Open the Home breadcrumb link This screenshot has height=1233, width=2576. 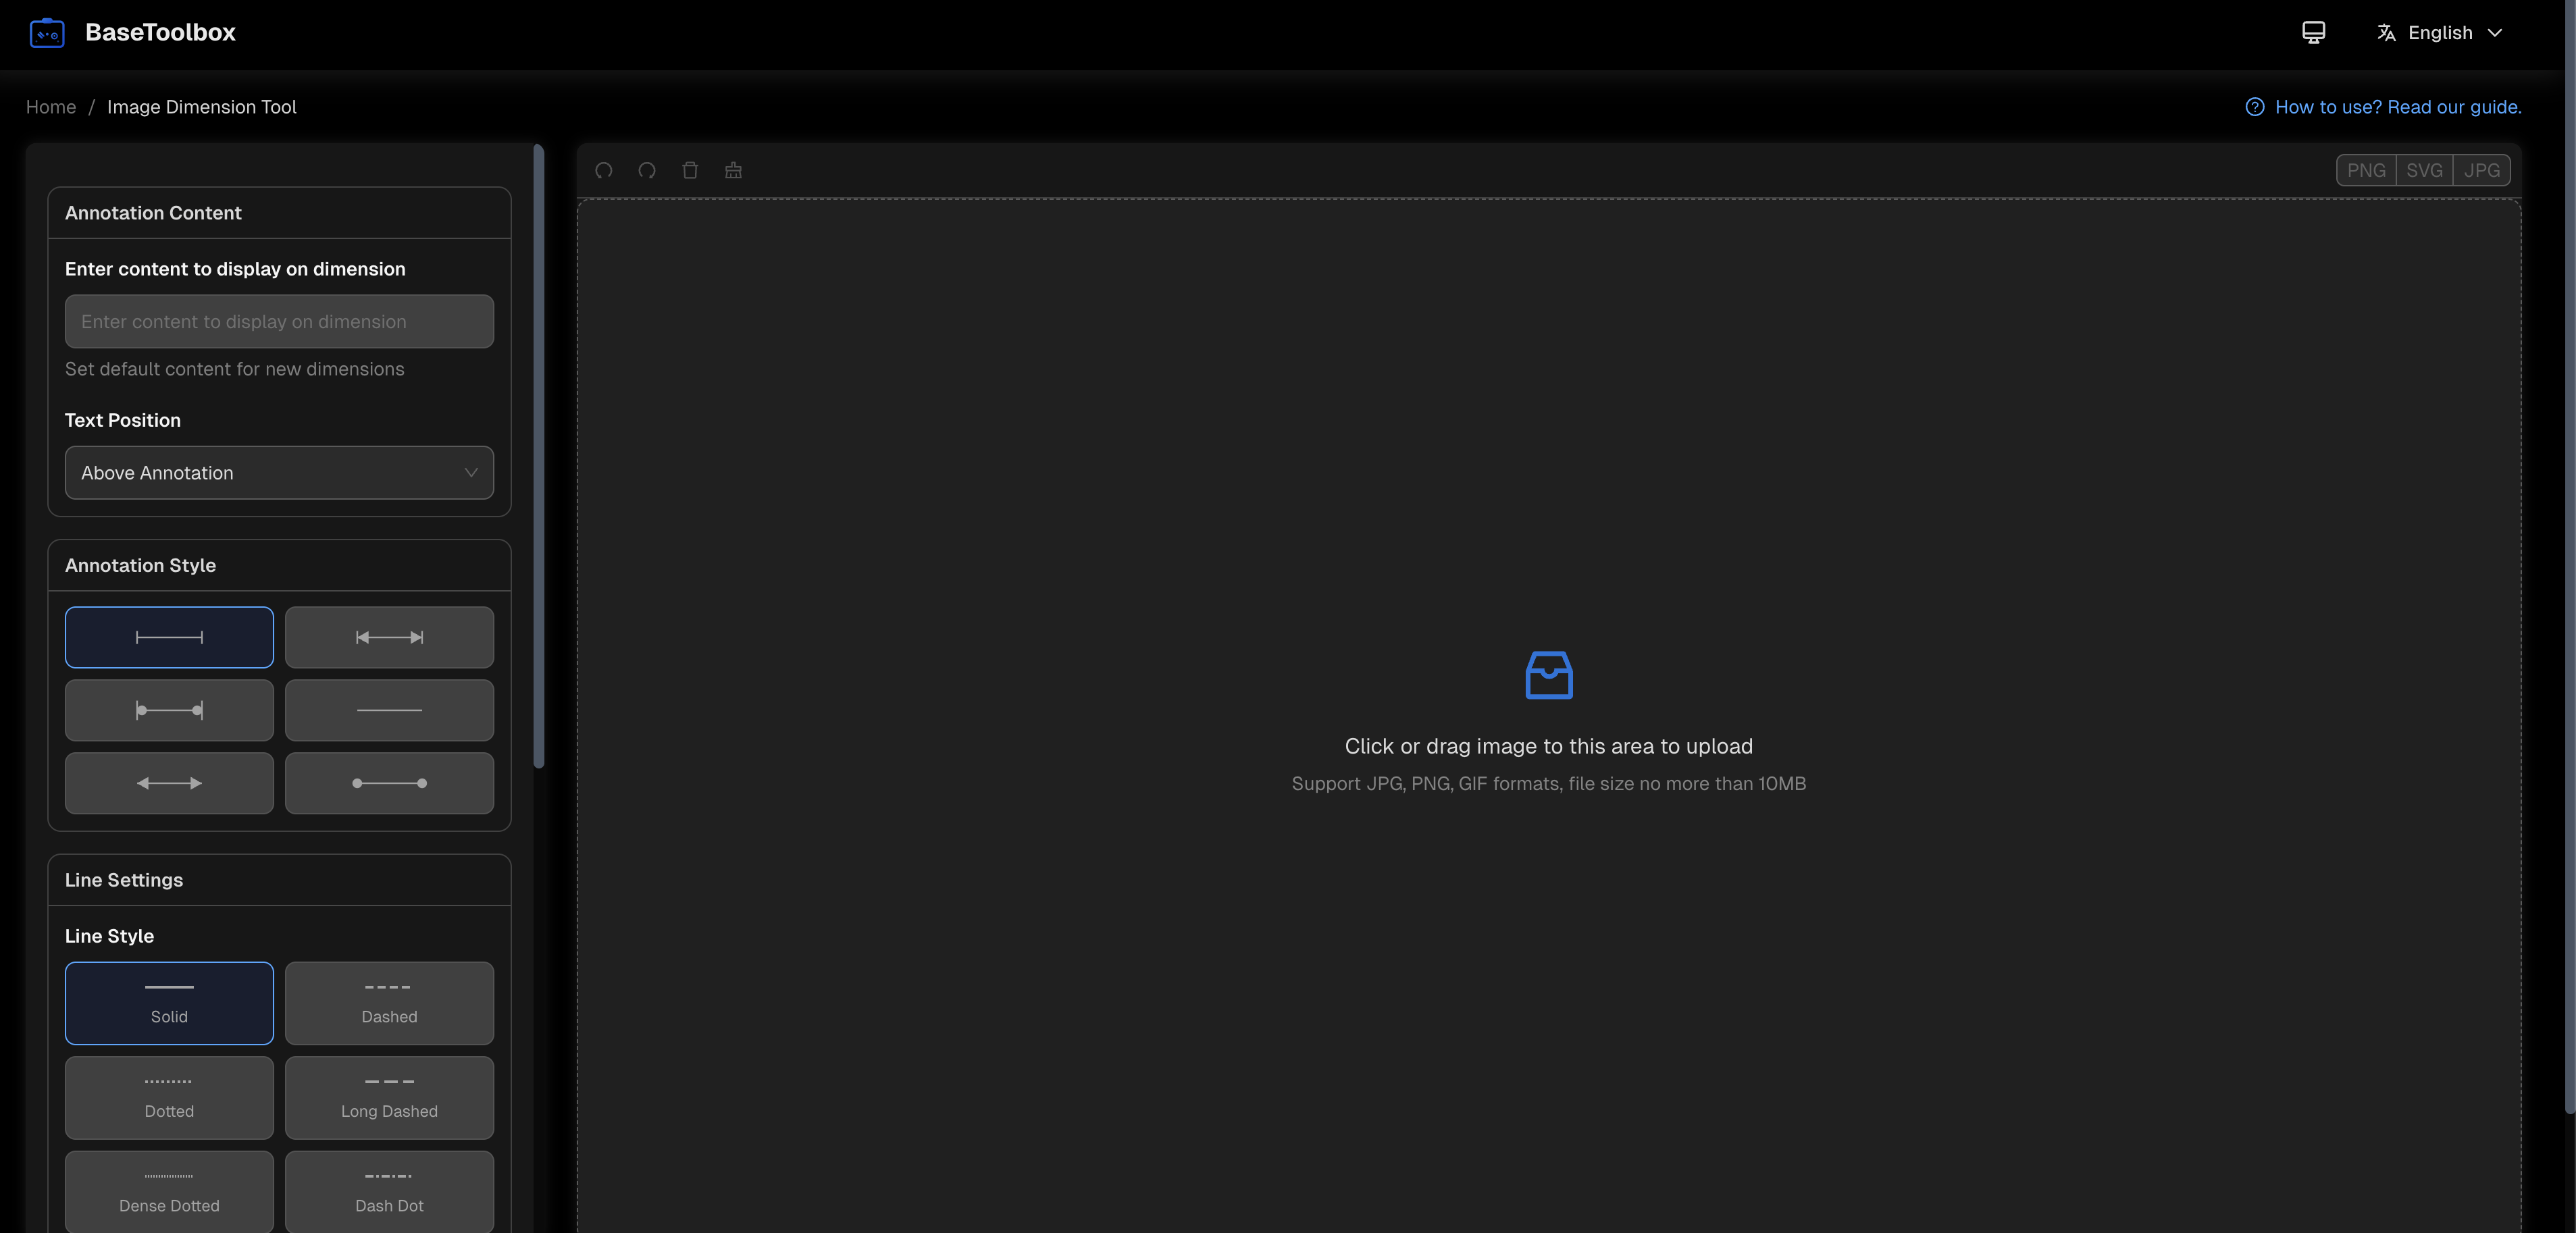coord(50,106)
